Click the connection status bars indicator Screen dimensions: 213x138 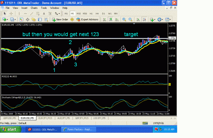pyautogui.click(x=145, y=123)
